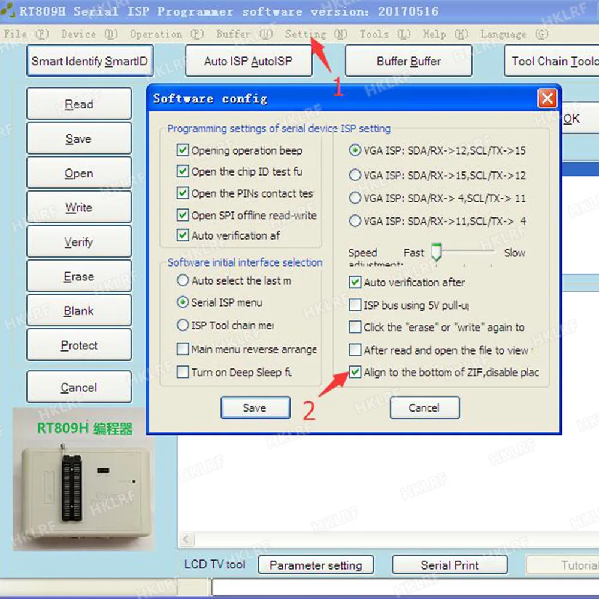The height and width of the screenshot is (599, 599).
Task: Click the speed adjustment slider handle
Action: 436,252
